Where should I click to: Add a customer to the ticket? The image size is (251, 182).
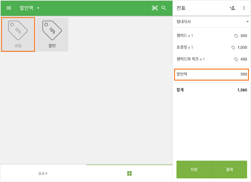click(232, 8)
